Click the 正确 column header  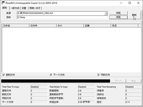(97, 26)
